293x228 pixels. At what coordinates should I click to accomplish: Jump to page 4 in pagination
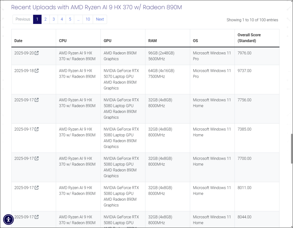click(x=62, y=19)
